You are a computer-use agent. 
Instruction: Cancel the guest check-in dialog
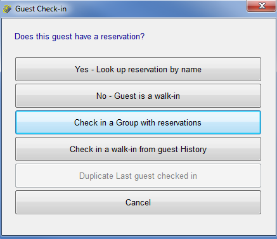coord(138,202)
